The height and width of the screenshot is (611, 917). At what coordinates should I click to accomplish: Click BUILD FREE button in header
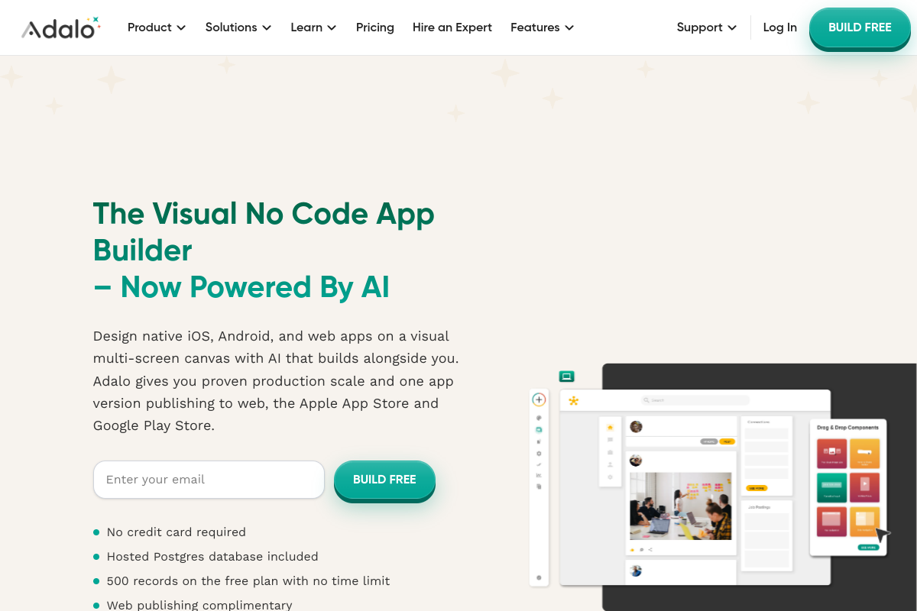(860, 27)
